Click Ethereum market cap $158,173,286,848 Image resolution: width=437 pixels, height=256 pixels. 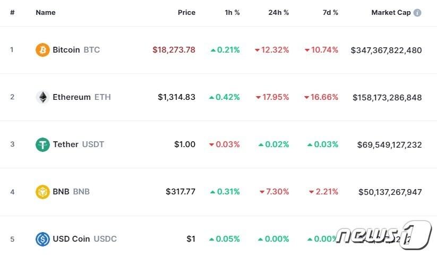point(387,97)
